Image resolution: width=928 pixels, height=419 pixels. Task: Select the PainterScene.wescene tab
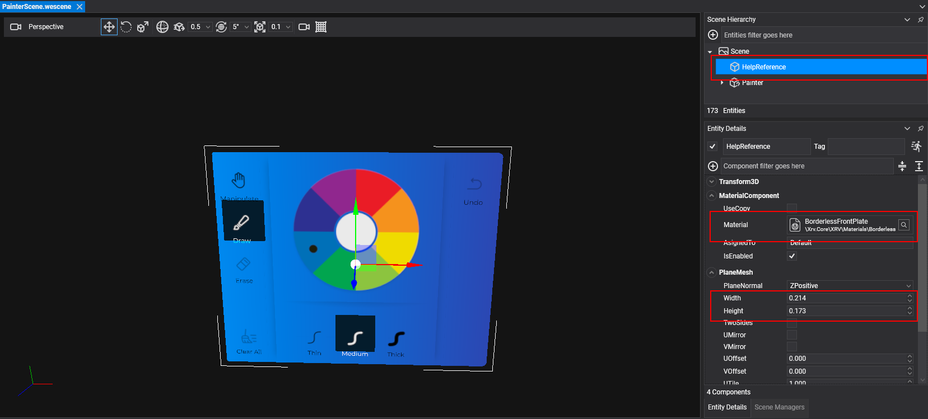coord(37,7)
